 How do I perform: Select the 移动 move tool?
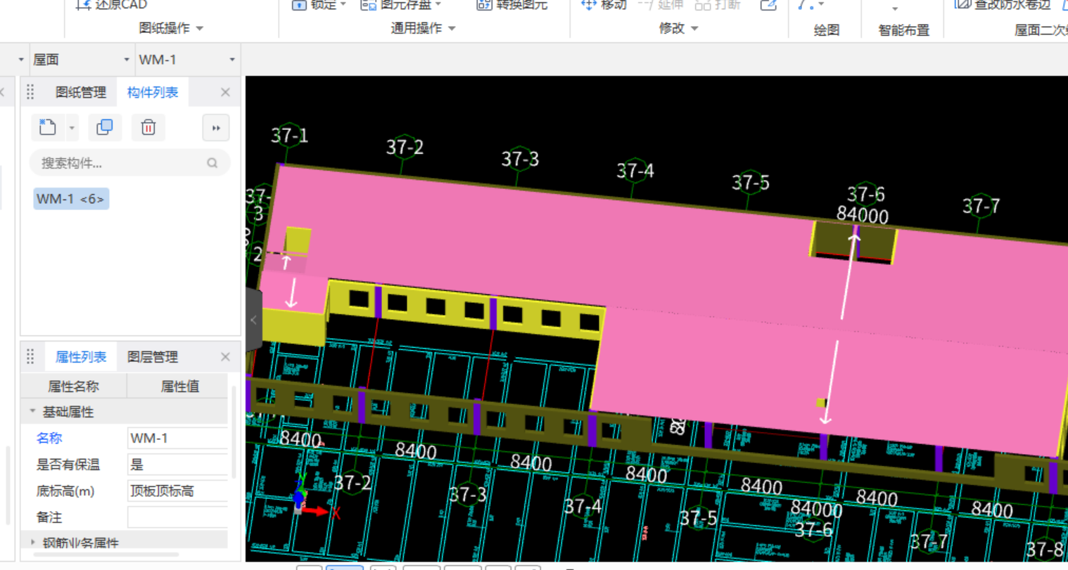(x=604, y=5)
